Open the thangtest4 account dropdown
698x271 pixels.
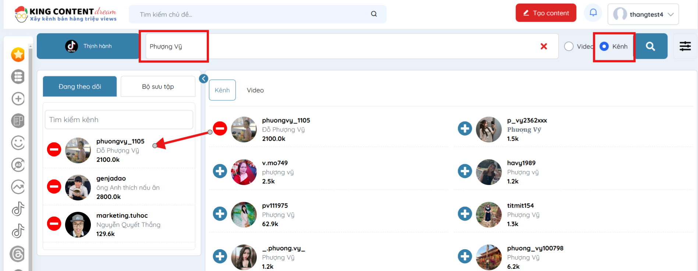(643, 14)
